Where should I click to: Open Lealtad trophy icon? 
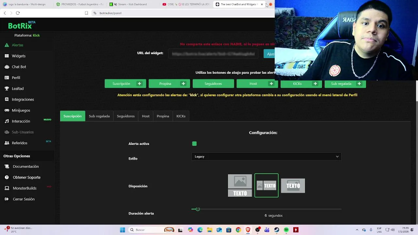[x=7, y=88]
